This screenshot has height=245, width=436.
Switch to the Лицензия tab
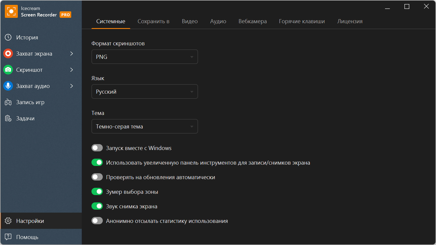[x=350, y=21]
